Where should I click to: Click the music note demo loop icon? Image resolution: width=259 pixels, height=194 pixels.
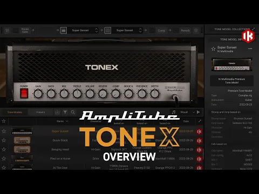(x=174, y=112)
